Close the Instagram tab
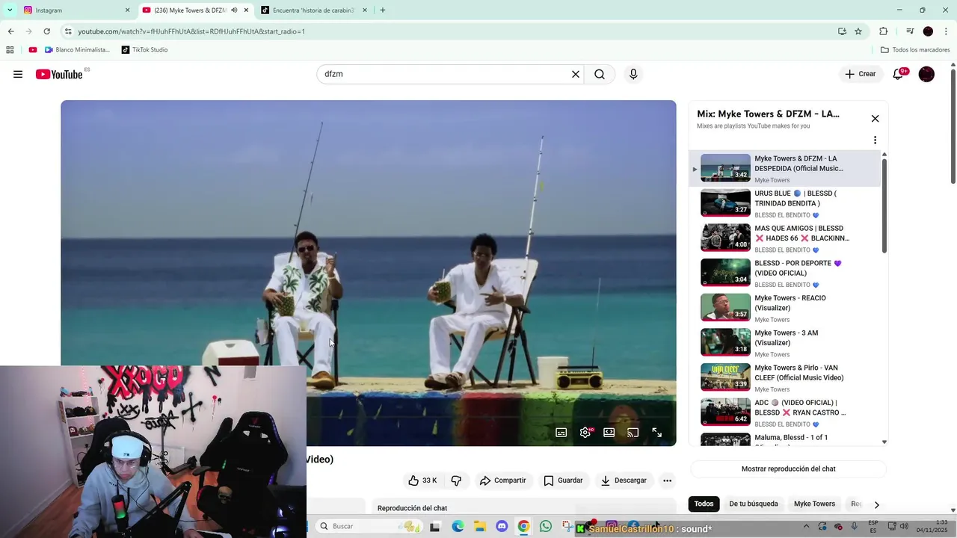Screen dimensions: 957x538 click(127, 10)
